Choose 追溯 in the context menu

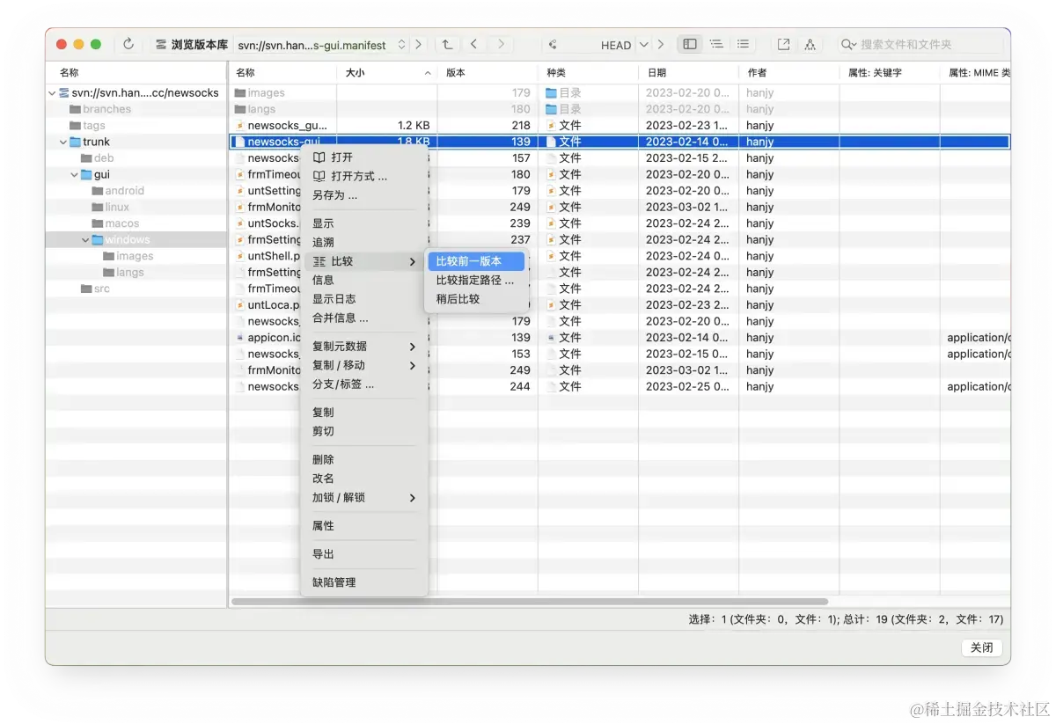[x=364, y=242]
